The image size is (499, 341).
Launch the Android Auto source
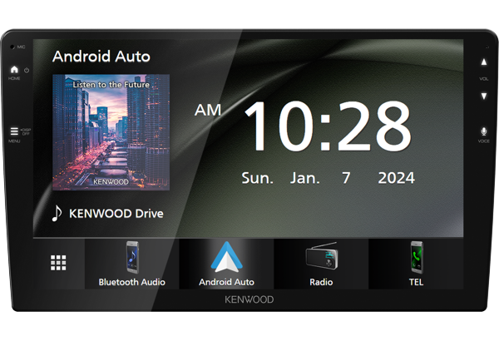click(x=226, y=264)
